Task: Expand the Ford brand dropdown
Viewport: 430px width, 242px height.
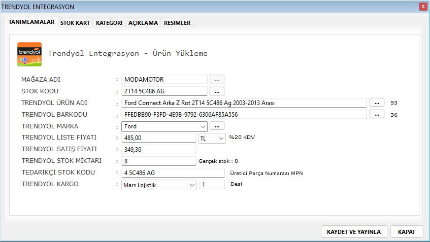Action: point(203,127)
